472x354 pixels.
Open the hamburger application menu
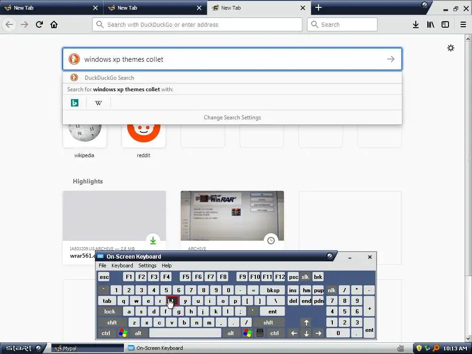(463, 24)
